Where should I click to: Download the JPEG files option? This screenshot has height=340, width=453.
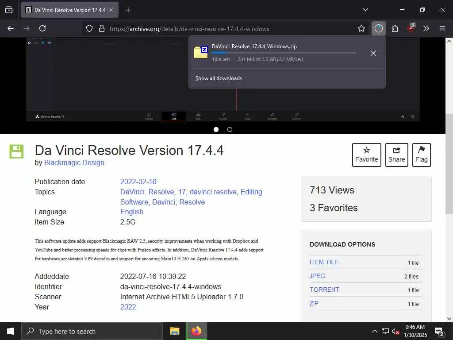(317, 276)
